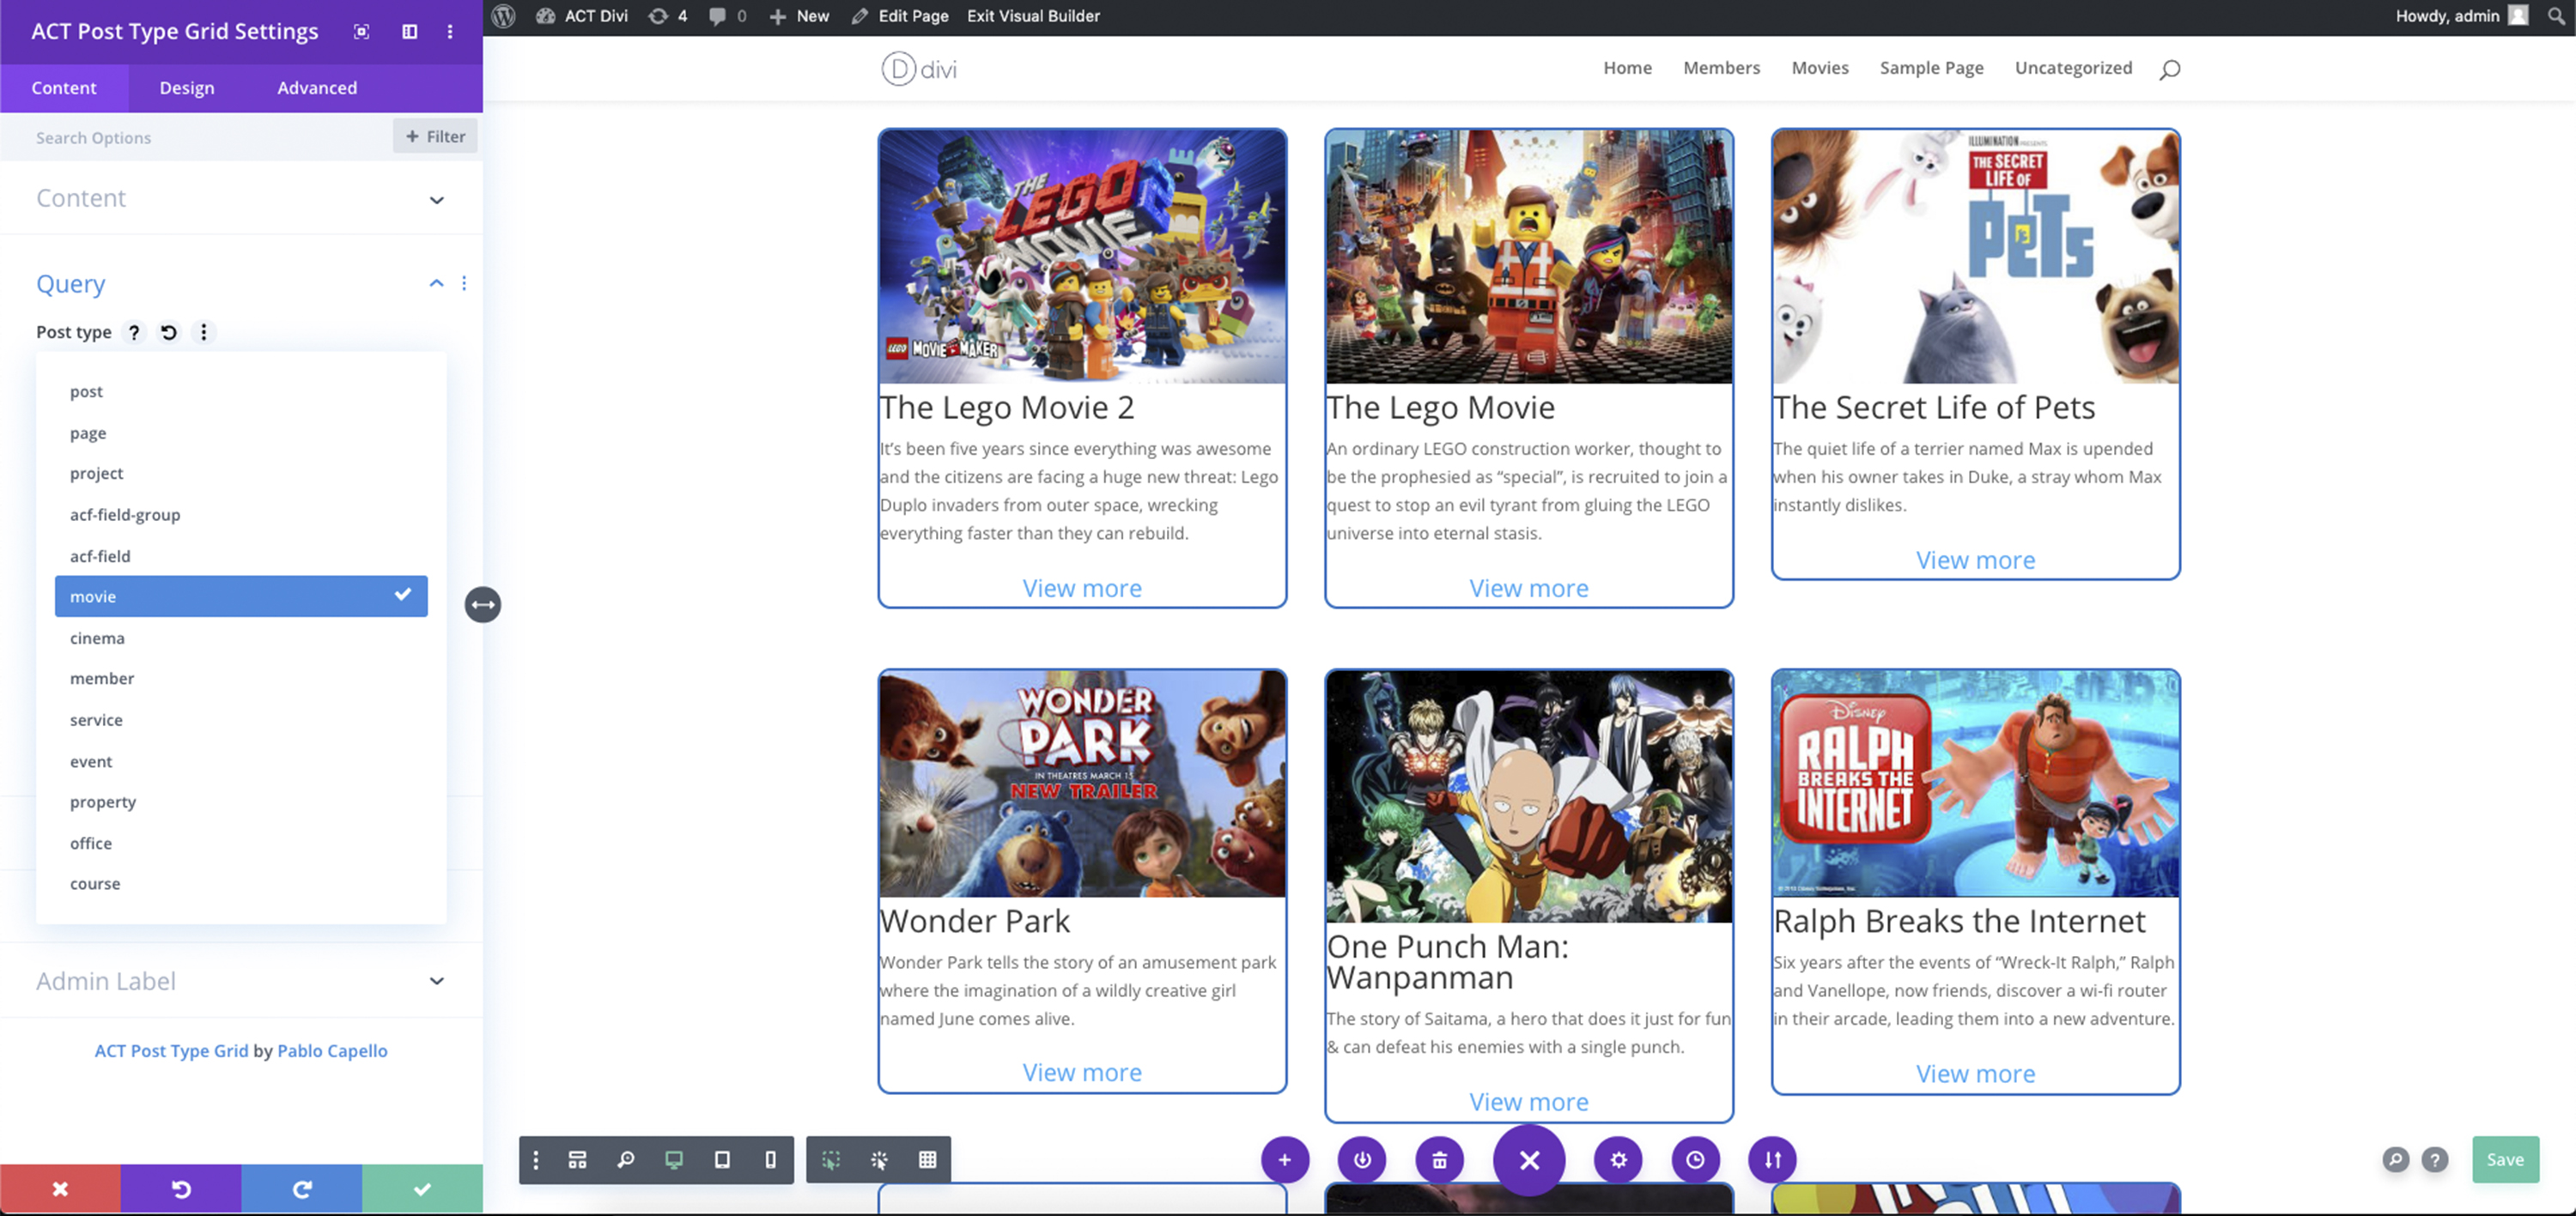Enable click mode selection icon
The width and height of the screenshot is (2576, 1216).
point(831,1159)
